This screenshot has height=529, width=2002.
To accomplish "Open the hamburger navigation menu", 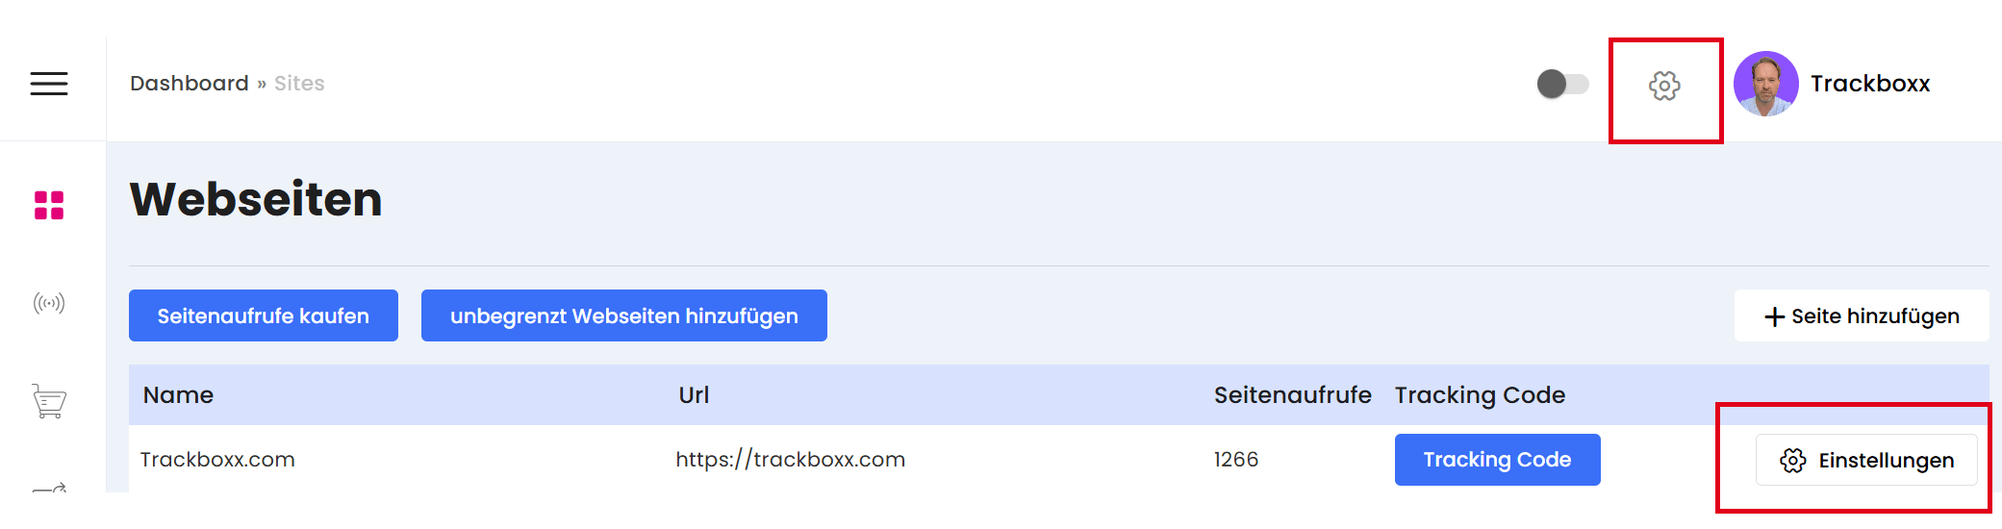I will coord(49,84).
